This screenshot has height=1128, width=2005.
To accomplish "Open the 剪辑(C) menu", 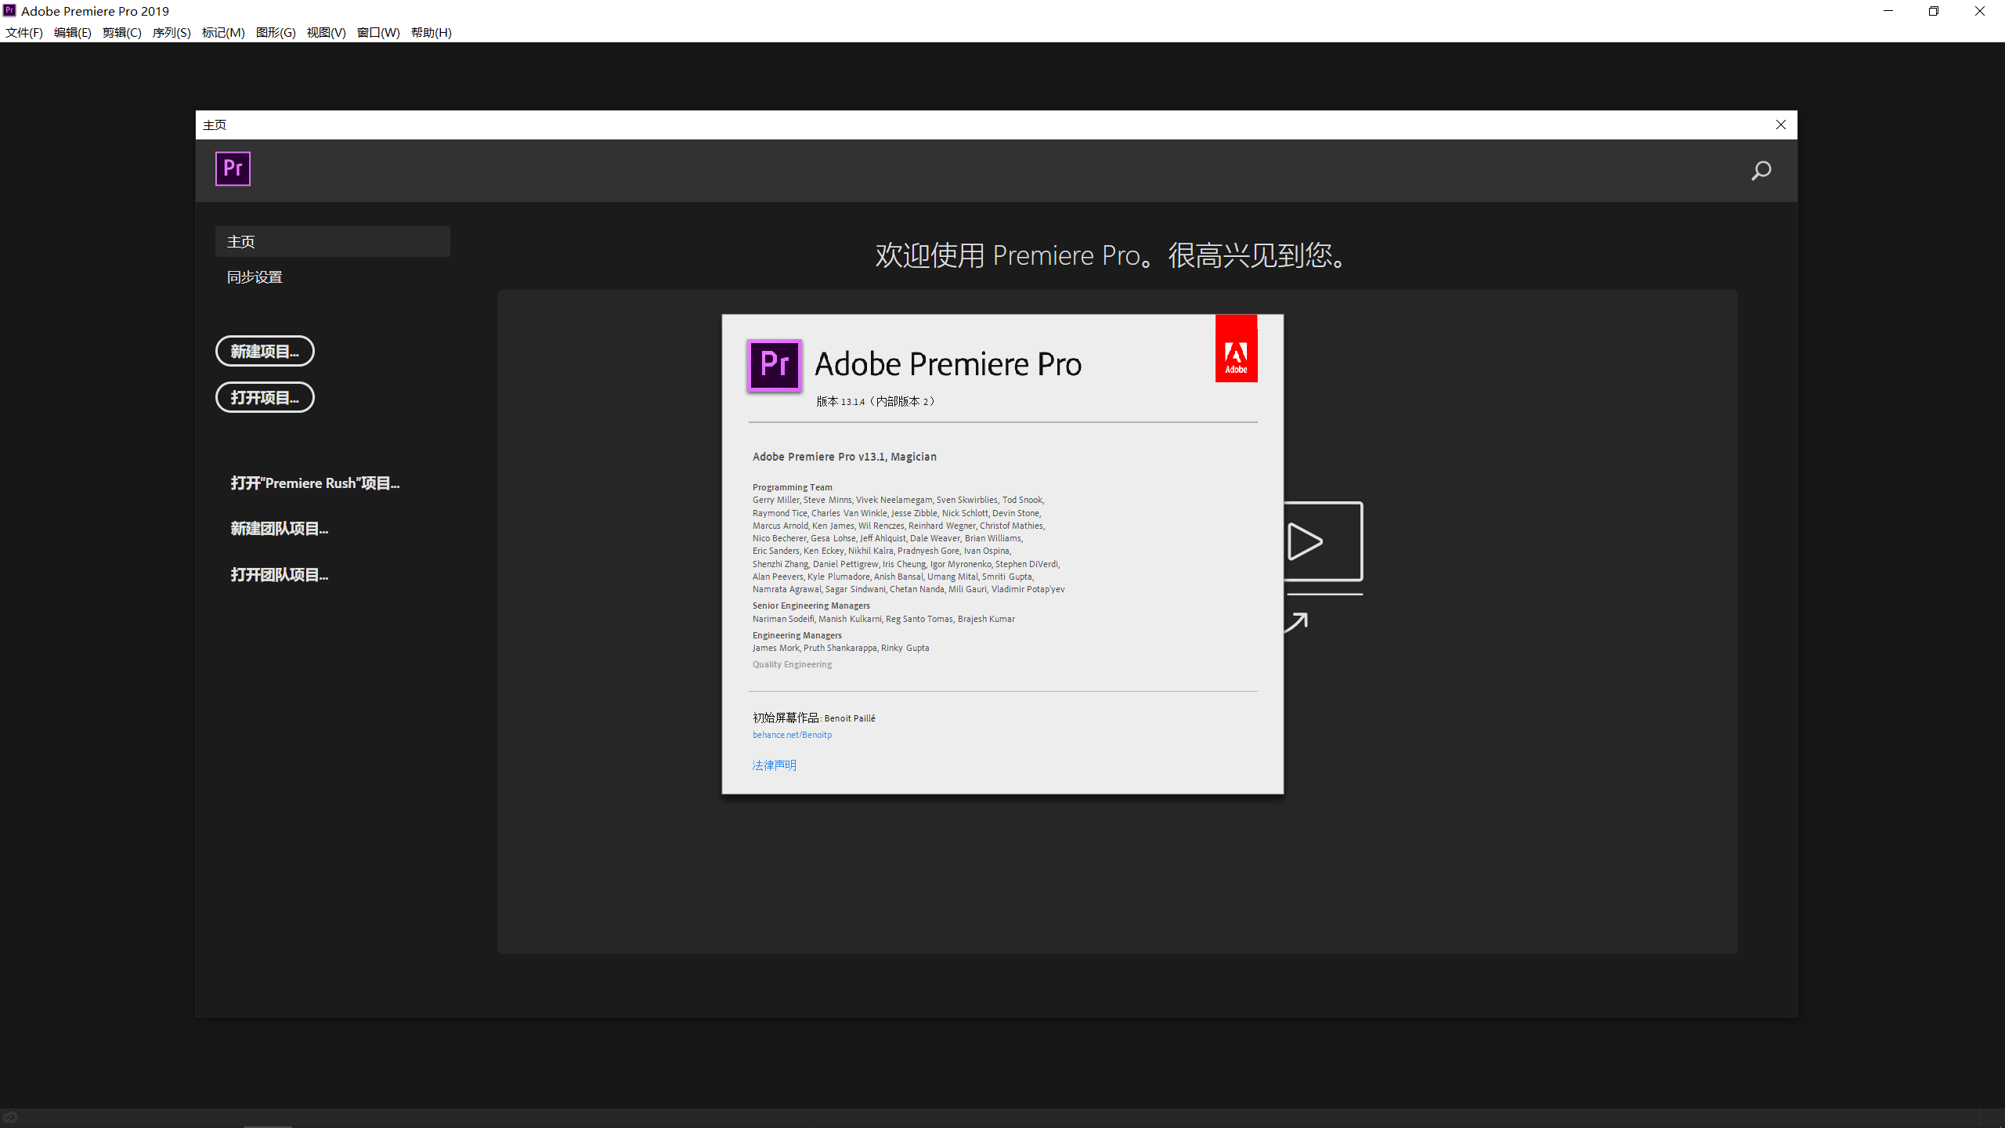I will click(x=121, y=32).
